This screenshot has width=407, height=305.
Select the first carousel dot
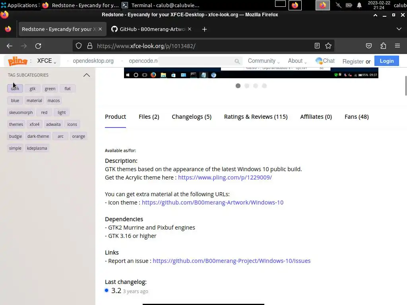pos(238,86)
